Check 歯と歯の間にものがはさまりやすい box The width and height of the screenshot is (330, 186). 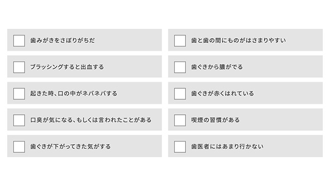[x=180, y=40]
